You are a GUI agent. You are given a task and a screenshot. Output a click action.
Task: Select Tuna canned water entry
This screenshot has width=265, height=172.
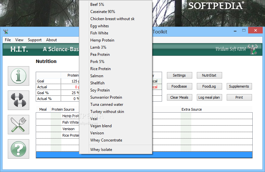click(116, 104)
